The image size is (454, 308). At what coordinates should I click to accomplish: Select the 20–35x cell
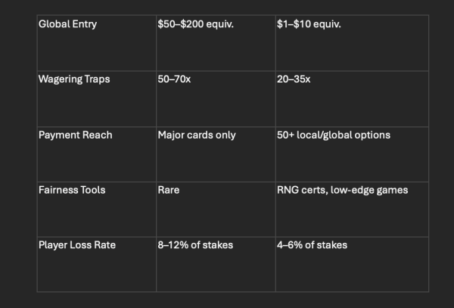(x=352, y=99)
